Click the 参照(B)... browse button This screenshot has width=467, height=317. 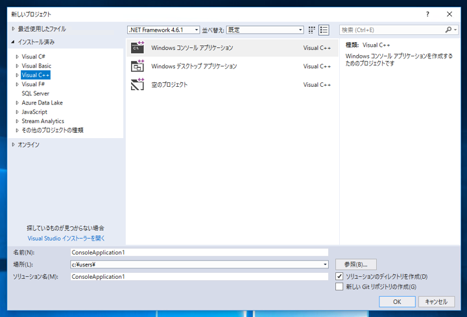356,264
